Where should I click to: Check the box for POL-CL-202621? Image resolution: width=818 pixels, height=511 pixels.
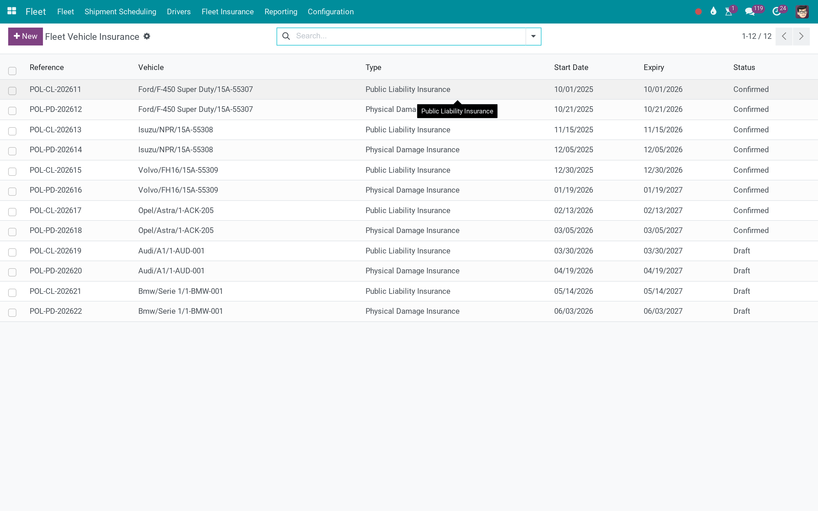pyautogui.click(x=12, y=292)
